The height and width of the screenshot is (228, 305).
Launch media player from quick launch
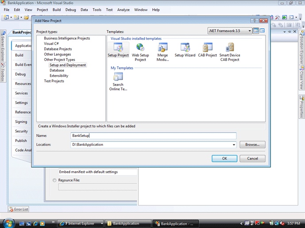click(42, 224)
